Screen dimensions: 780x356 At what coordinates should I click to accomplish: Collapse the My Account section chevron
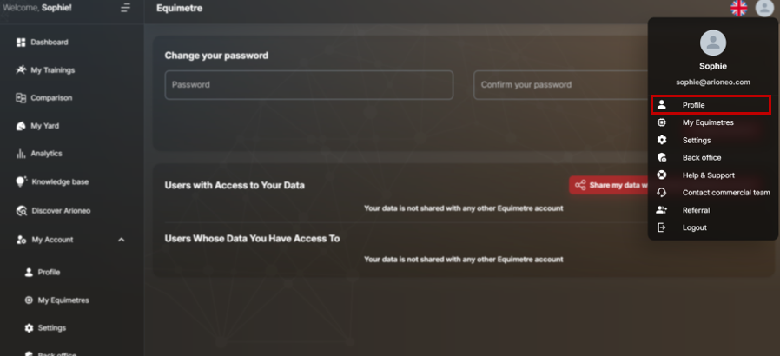122,240
